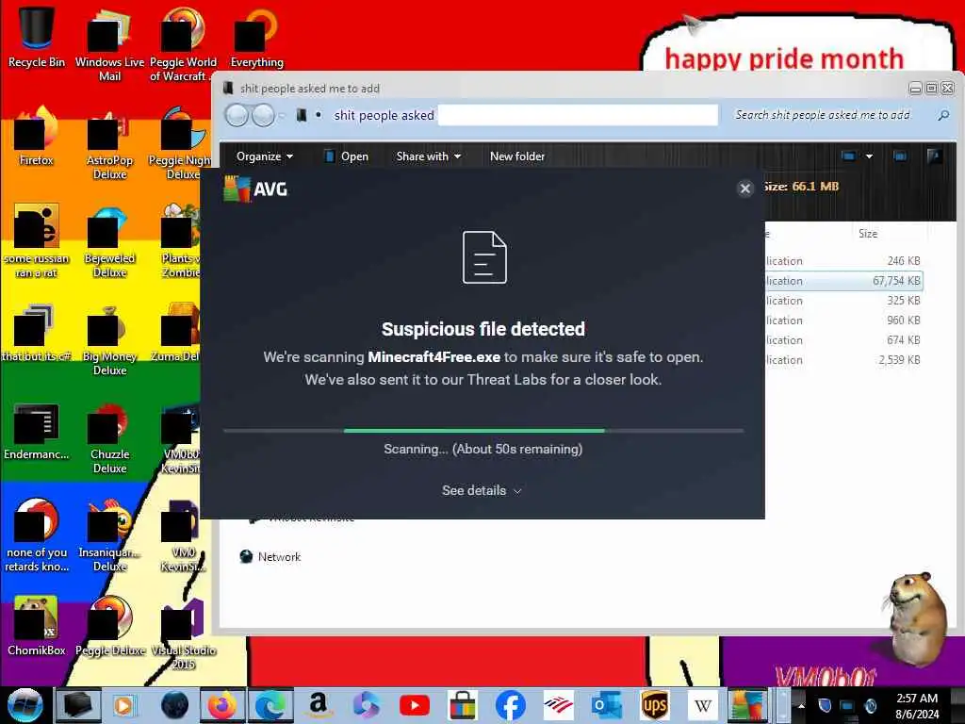Click the Wikipedia taskbar icon
965x724 pixels.
702,705
